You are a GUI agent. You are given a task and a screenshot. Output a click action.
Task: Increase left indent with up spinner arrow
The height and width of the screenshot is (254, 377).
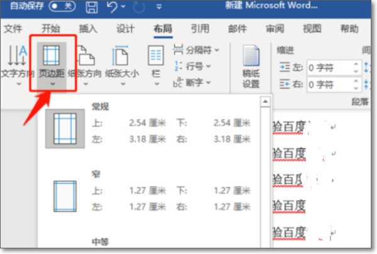pyautogui.click(x=356, y=64)
